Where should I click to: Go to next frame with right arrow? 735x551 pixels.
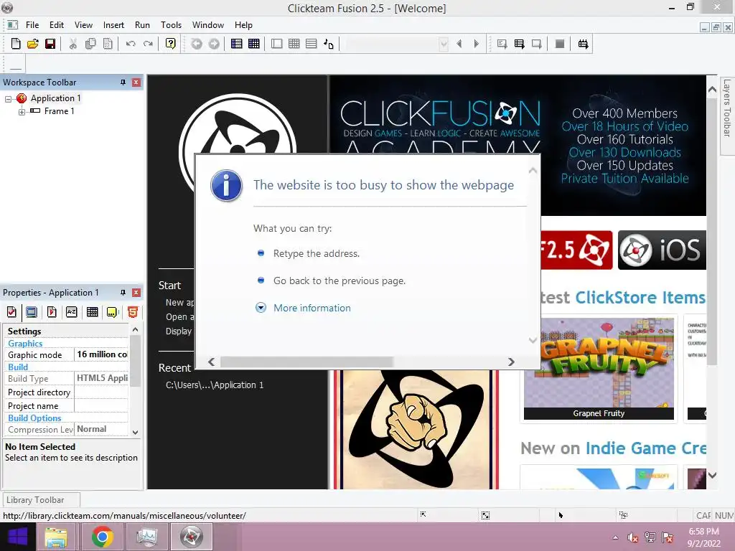pyautogui.click(x=477, y=44)
